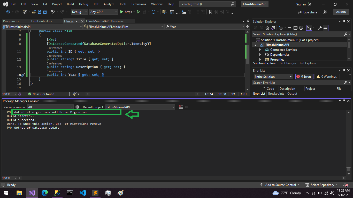This screenshot has height=198, width=353.
Task: Open the Git menu
Action: click(x=45, y=4)
